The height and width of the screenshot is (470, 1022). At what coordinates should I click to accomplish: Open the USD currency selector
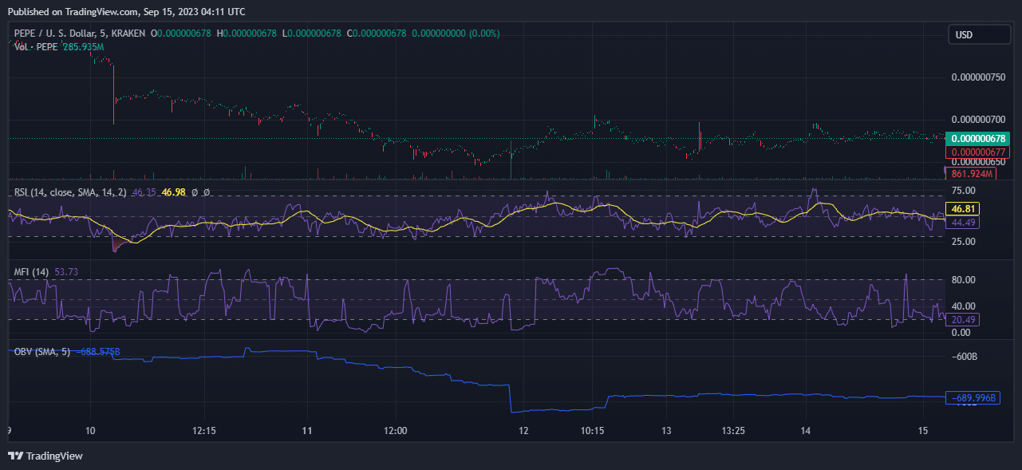[978, 35]
